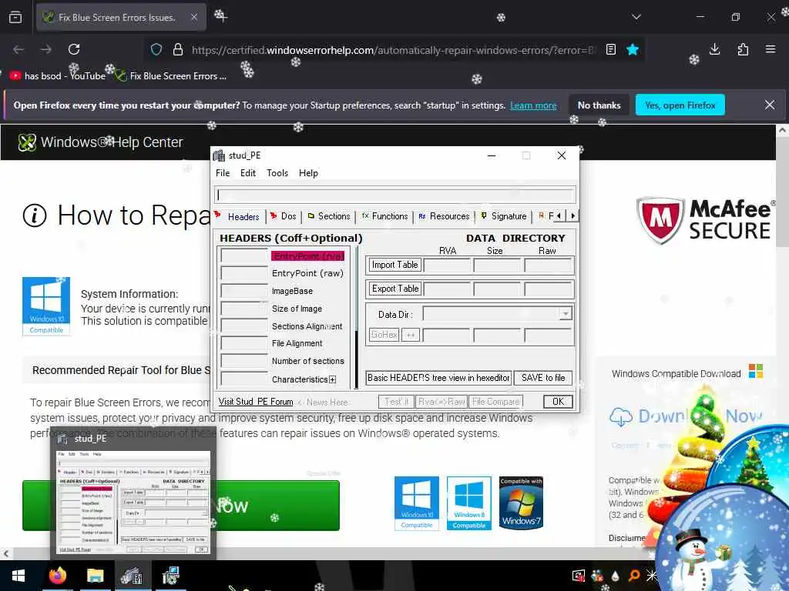Click Yes, open Firefox button
Viewport: 789px width, 591px height.
coord(680,105)
